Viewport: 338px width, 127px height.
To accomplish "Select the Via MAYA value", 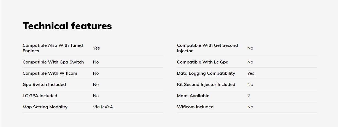I will 103,107.
